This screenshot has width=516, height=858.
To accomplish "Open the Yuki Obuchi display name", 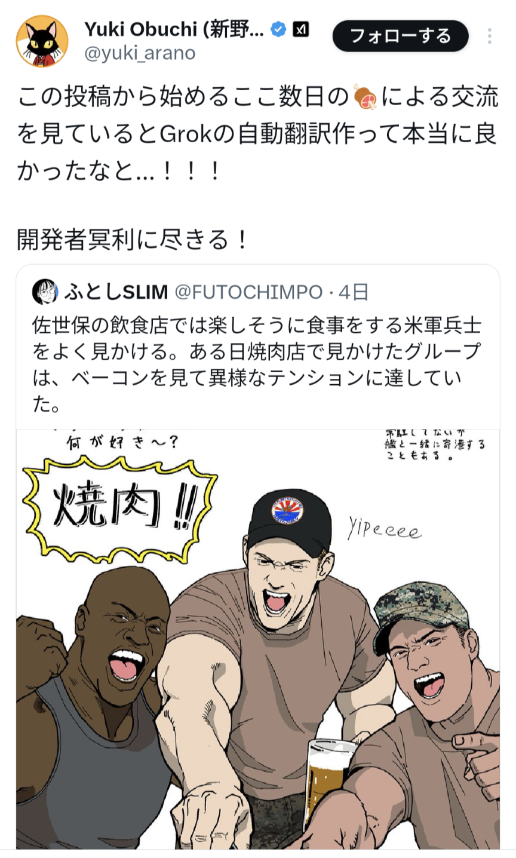I will point(174,29).
